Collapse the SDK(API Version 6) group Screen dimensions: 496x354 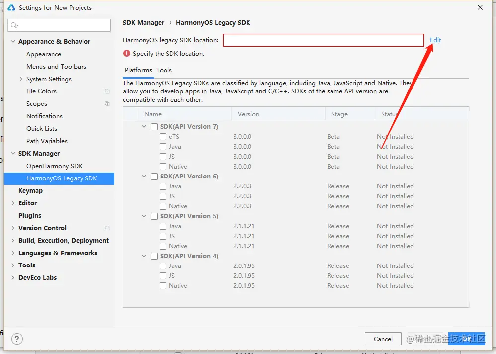(x=144, y=176)
